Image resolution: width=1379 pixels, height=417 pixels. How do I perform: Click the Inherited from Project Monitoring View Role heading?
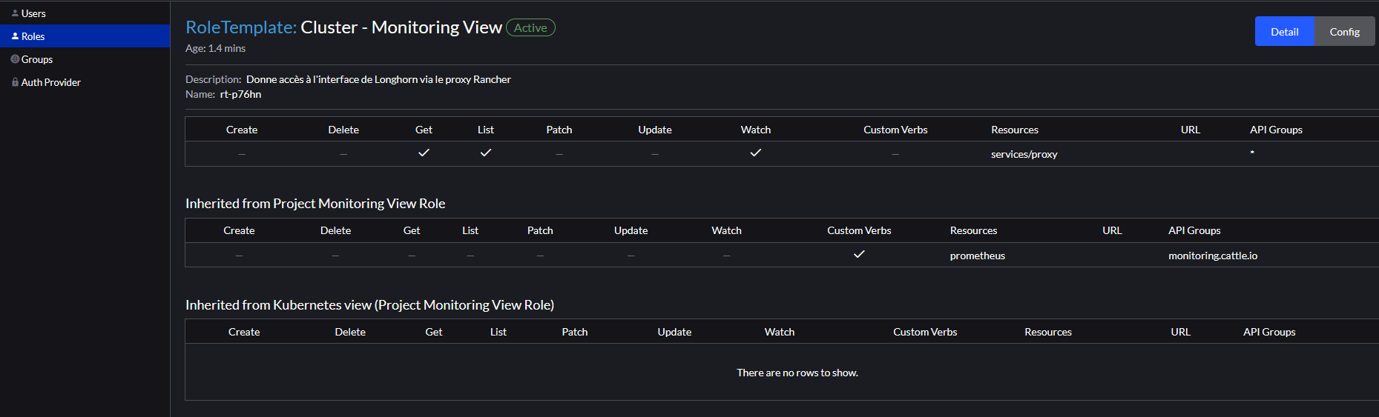[315, 204]
